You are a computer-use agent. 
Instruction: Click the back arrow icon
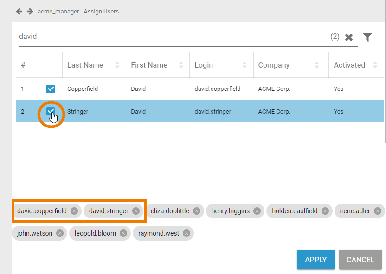pos(19,12)
